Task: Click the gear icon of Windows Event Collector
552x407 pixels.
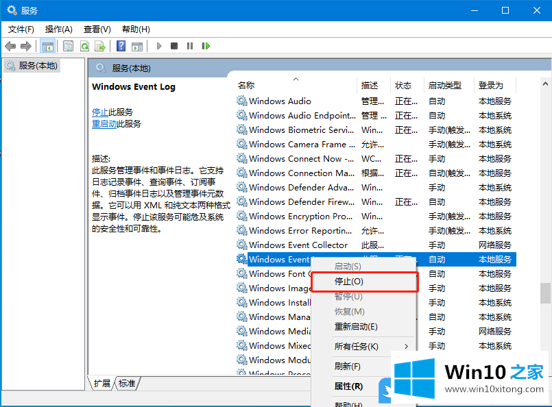Action: click(x=241, y=245)
